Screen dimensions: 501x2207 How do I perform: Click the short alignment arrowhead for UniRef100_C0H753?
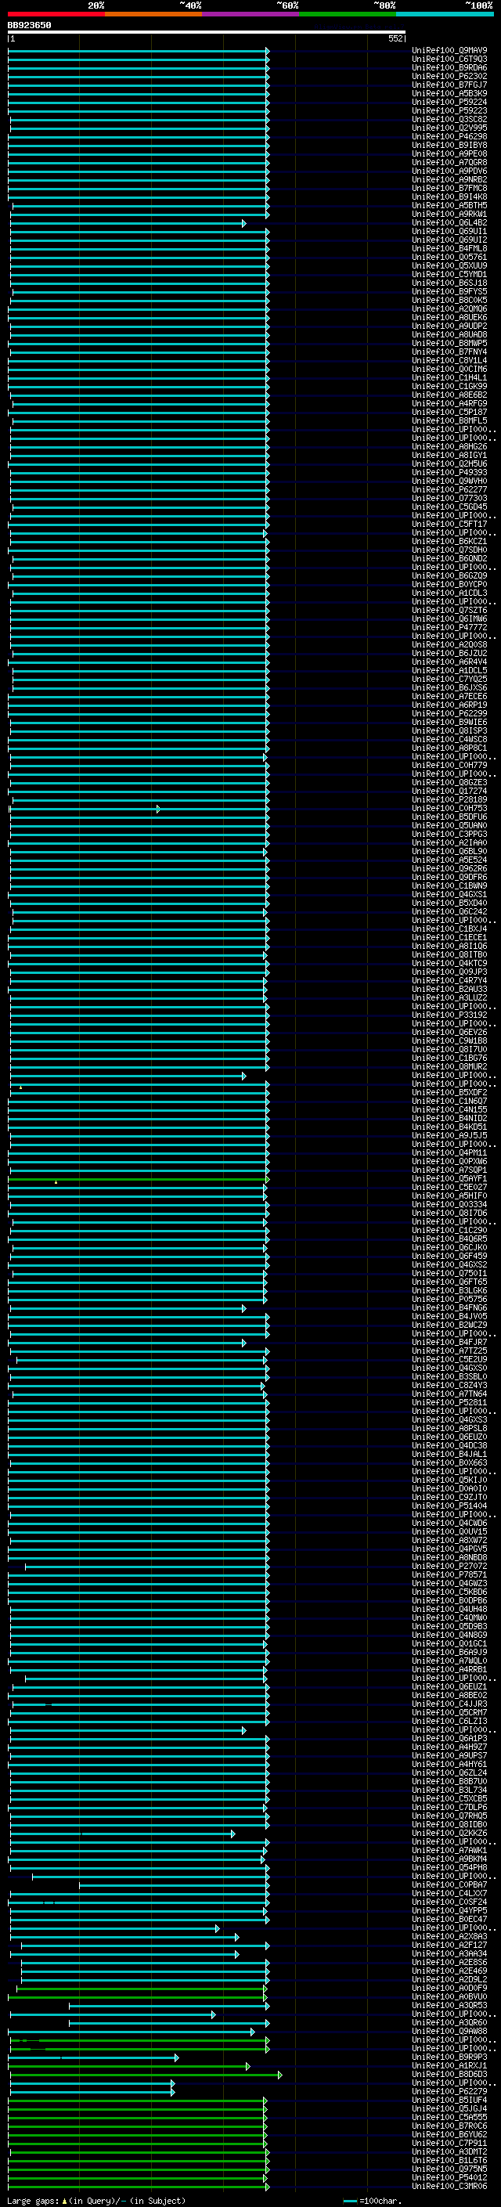[x=158, y=809]
